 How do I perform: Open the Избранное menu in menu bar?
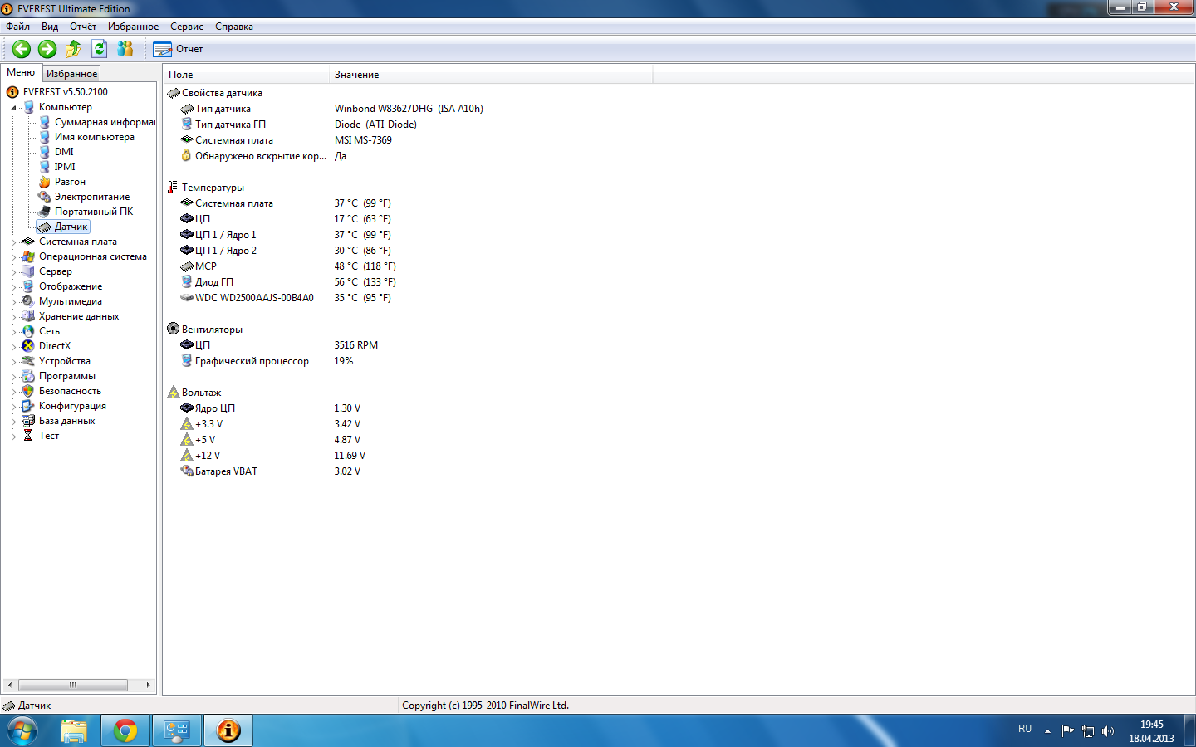point(133,27)
